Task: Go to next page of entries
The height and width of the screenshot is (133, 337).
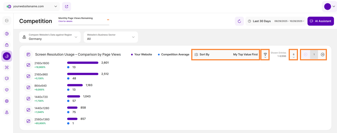Action: click(322, 54)
